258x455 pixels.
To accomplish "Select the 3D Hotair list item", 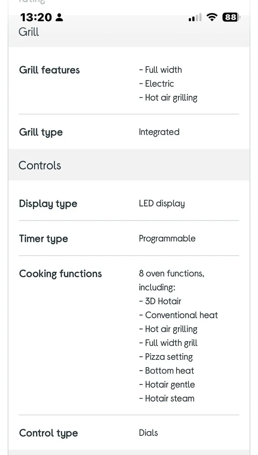I will click(x=160, y=301).
